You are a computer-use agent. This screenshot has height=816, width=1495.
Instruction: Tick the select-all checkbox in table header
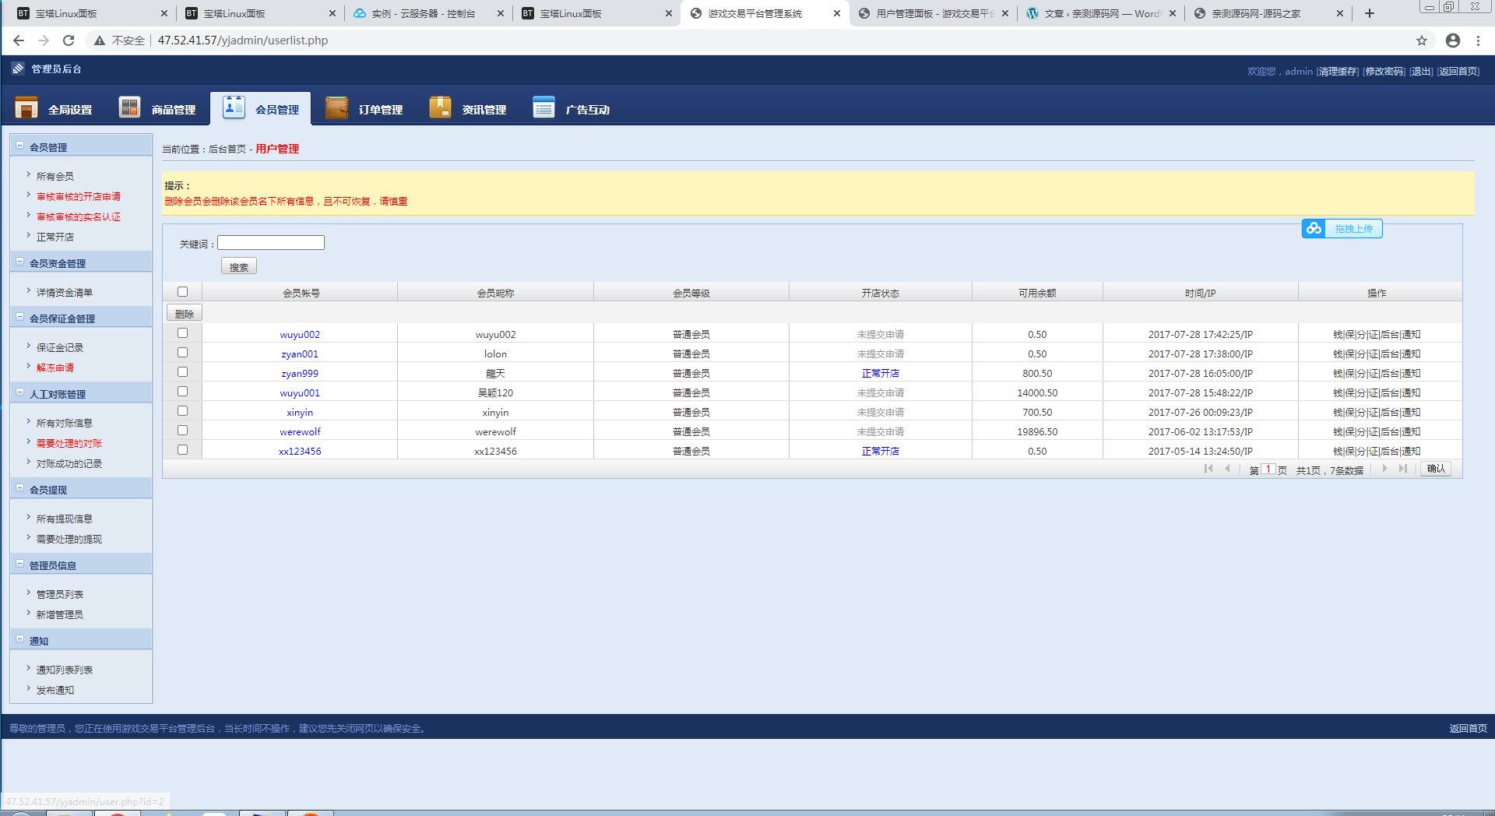[182, 292]
